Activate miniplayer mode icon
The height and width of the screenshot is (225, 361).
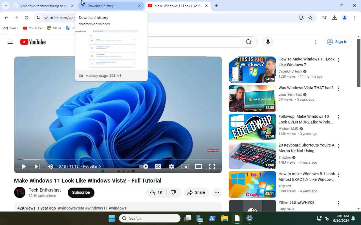click(185, 166)
